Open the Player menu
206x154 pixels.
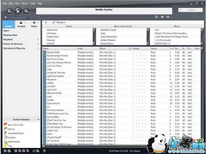click(x=25, y=4)
